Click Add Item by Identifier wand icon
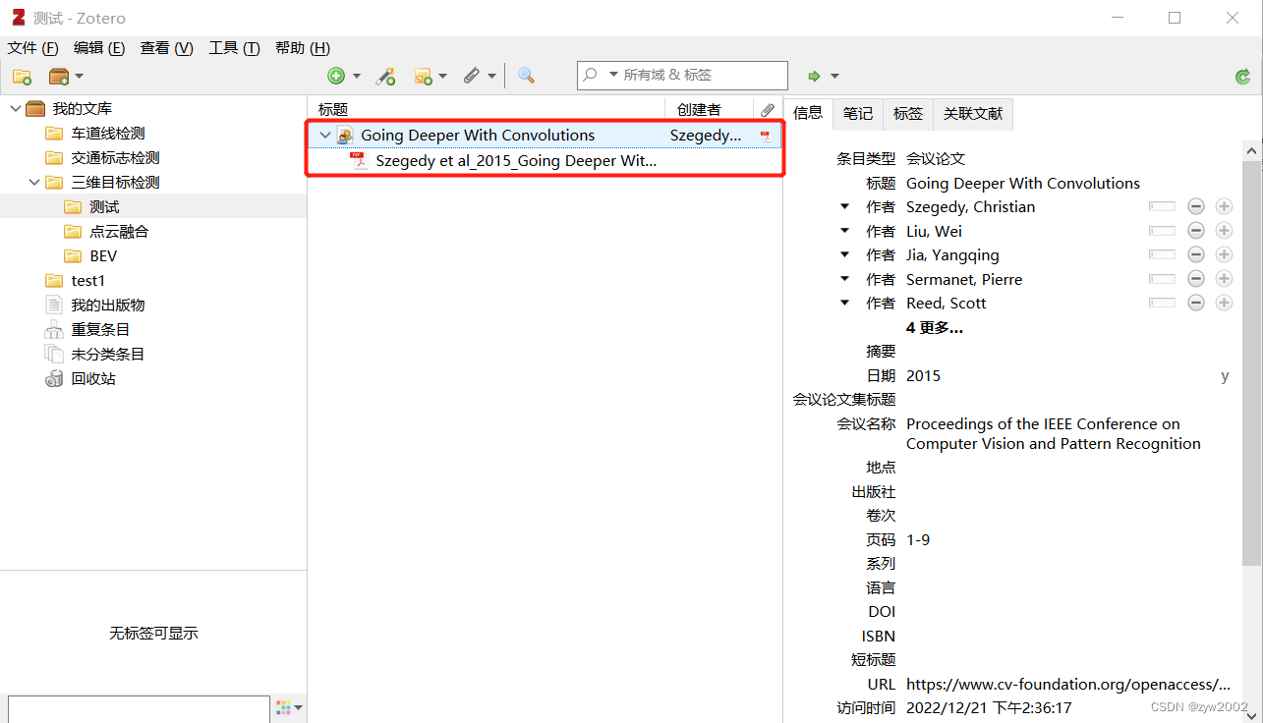The width and height of the screenshot is (1263, 723). 386,76
